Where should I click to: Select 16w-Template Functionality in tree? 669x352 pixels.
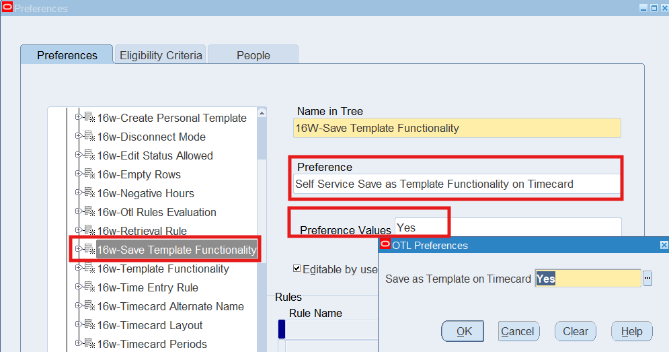pos(163,269)
